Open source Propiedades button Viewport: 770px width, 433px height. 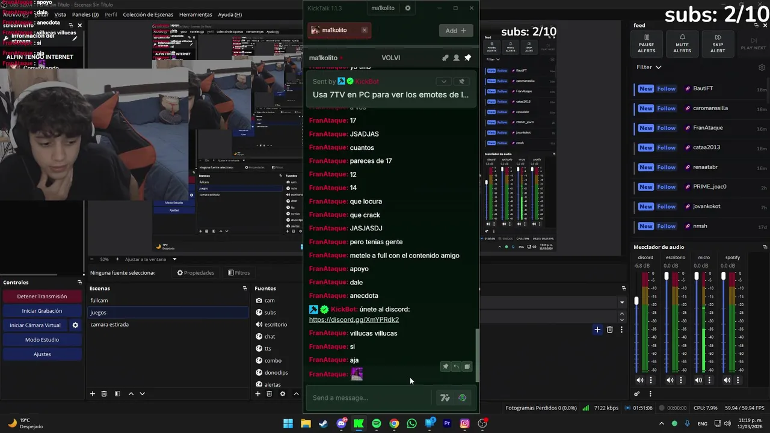click(x=196, y=272)
